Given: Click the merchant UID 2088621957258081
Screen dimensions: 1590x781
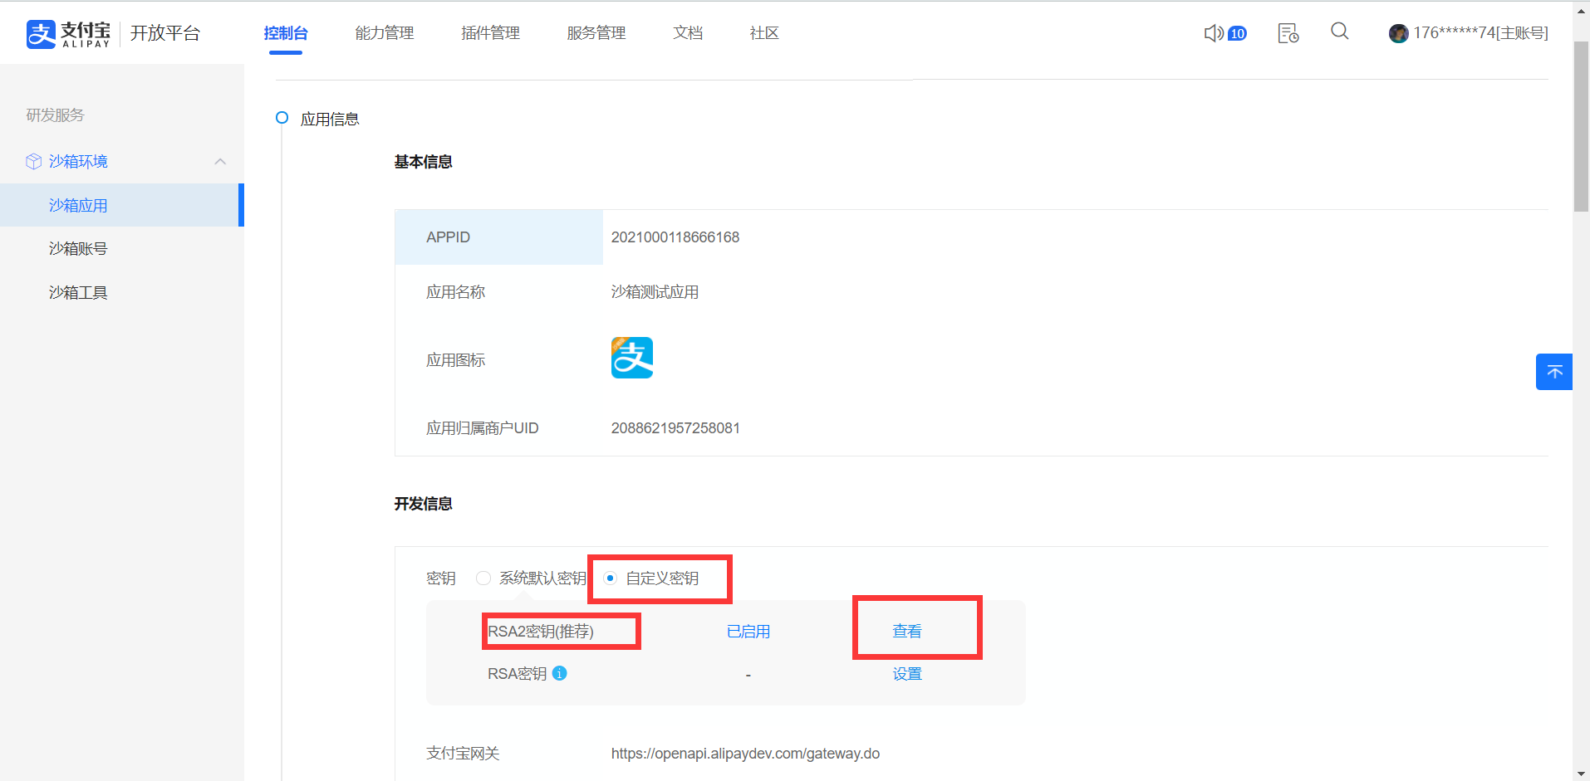Looking at the screenshot, I should [675, 428].
